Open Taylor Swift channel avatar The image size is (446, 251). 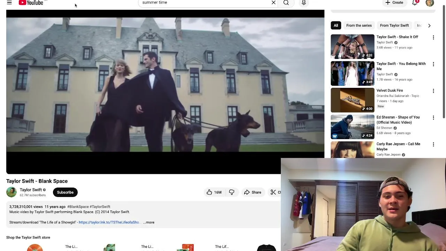(x=11, y=192)
